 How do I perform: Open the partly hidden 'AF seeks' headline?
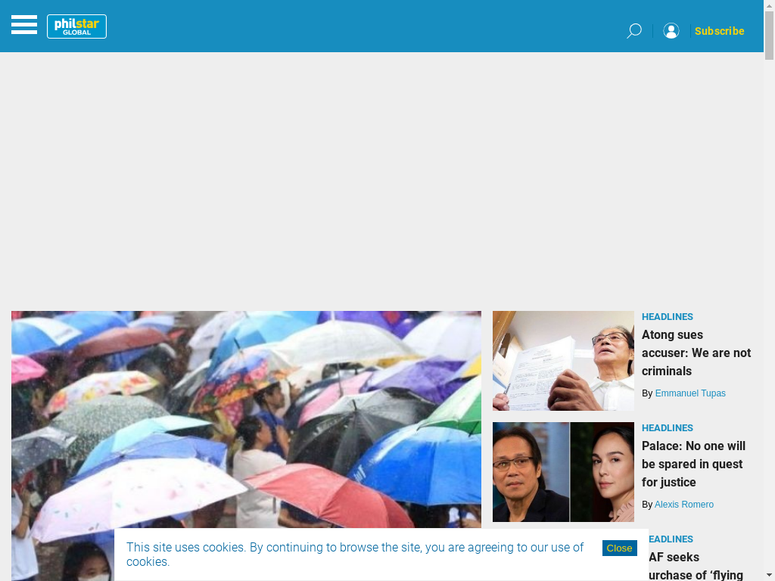pos(696,566)
